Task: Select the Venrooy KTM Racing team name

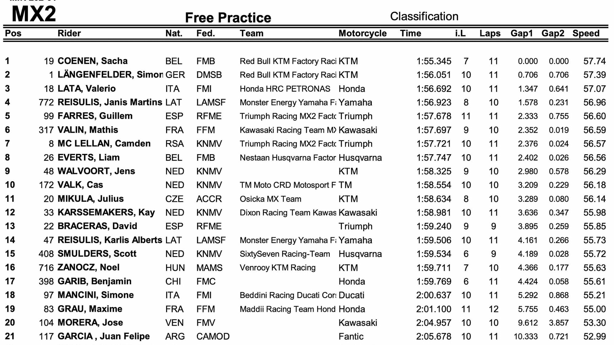Action: click(277, 267)
